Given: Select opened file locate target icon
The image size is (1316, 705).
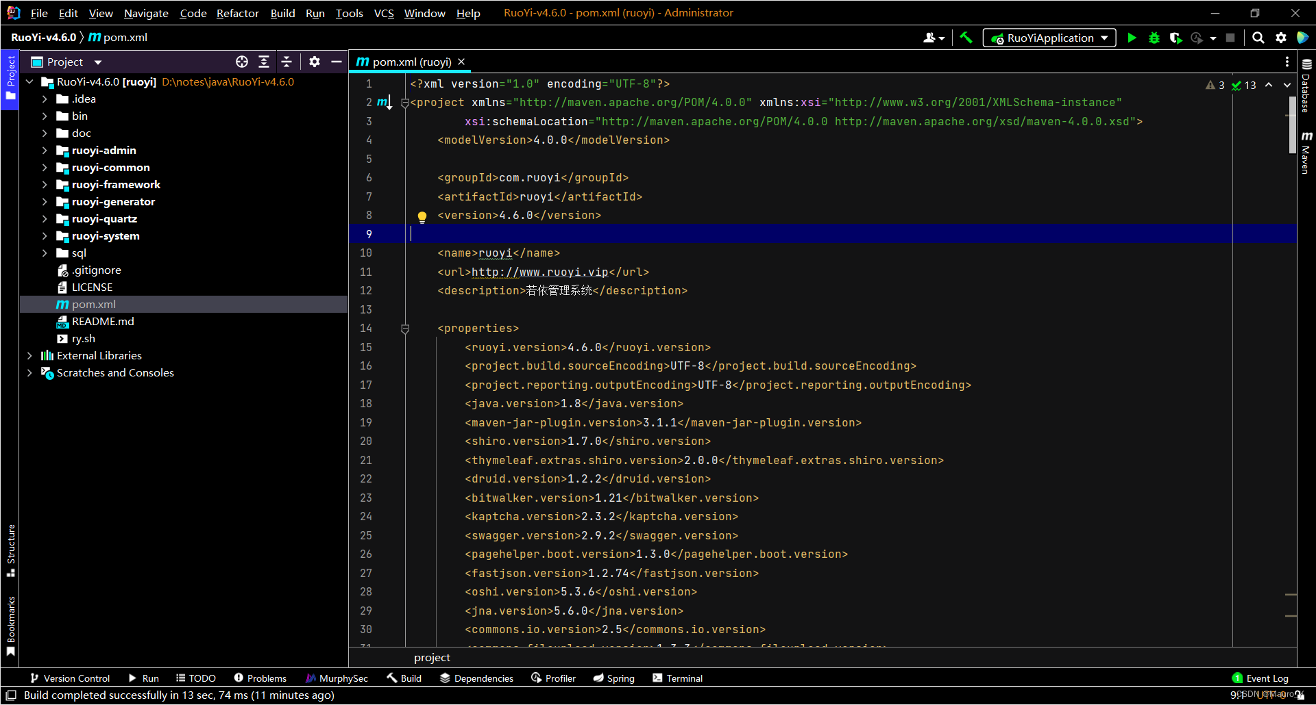Looking at the screenshot, I should [x=242, y=62].
